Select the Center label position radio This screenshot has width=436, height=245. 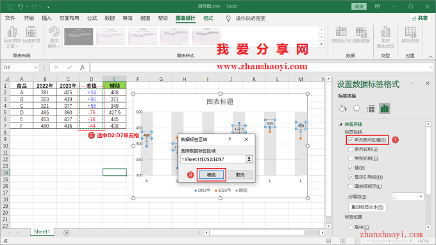tap(351, 227)
